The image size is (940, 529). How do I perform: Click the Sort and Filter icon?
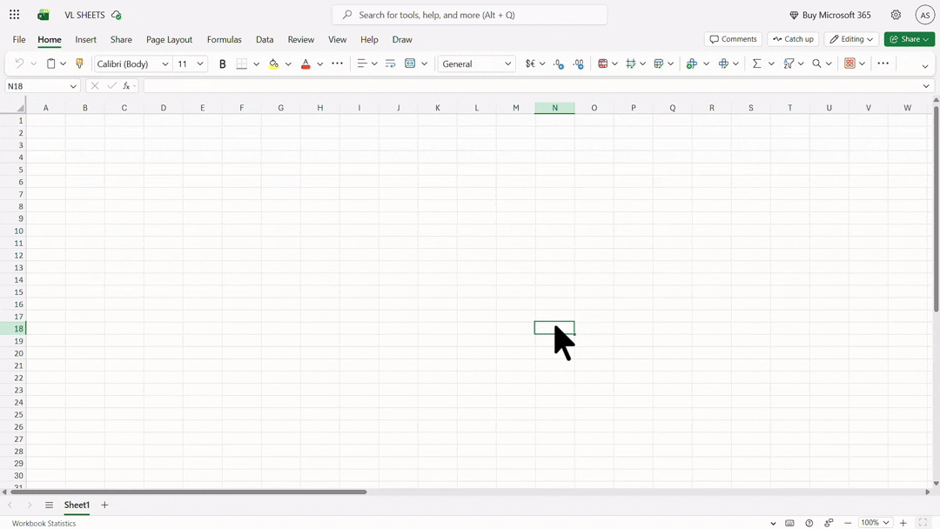(789, 64)
